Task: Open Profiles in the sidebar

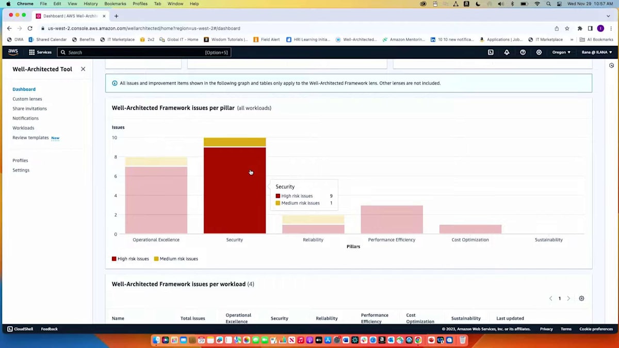Action: click(x=20, y=160)
